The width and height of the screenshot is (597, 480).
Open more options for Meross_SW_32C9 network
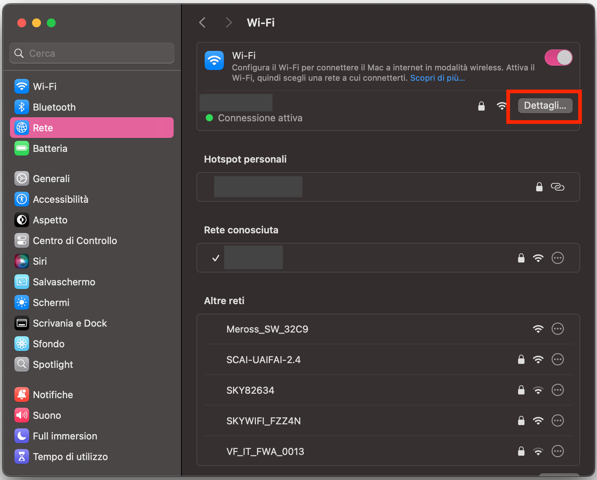(x=558, y=328)
